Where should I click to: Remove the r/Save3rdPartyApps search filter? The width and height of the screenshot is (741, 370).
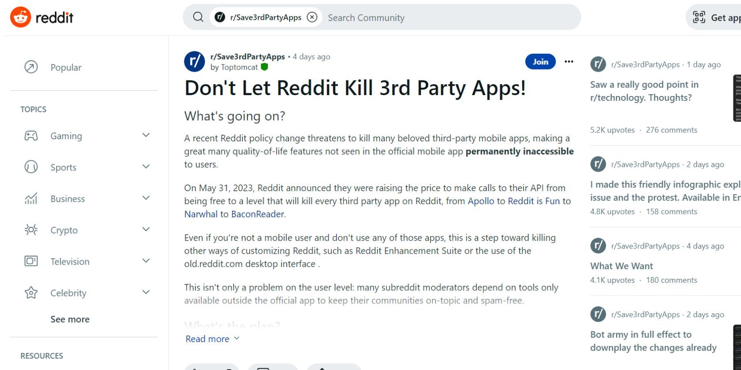tap(312, 17)
